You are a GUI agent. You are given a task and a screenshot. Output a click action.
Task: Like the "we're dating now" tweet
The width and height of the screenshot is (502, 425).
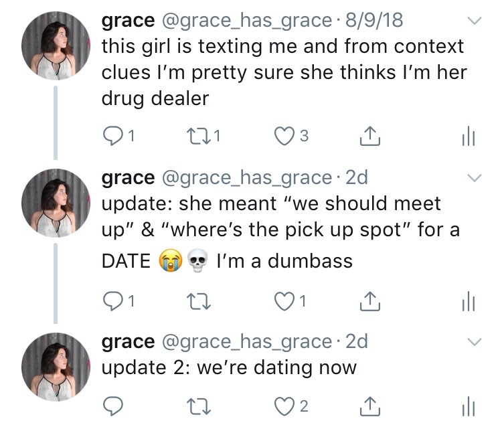click(285, 404)
